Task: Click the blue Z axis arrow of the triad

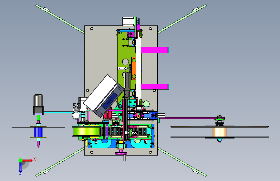Action: point(20,167)
